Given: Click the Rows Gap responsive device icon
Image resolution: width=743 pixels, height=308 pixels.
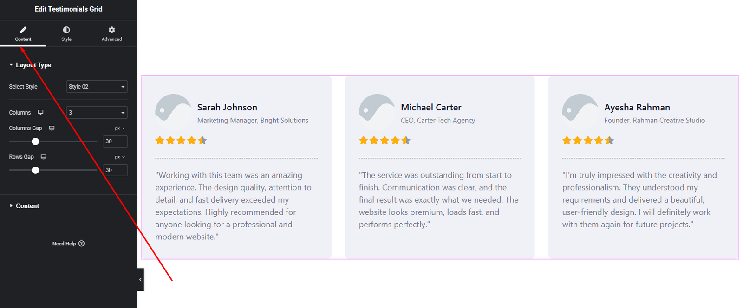Looking at the screenshot, I should (x=44, y=157).
